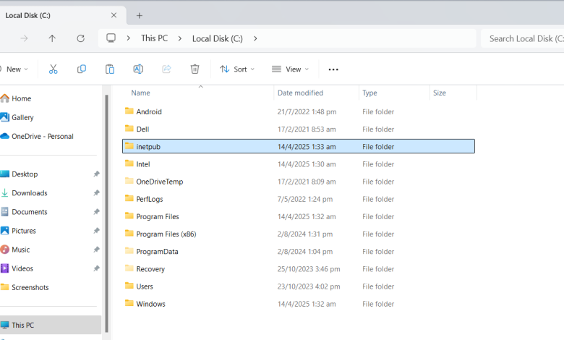Open the View dropdown menu
Image resolution: width=564 pixels, height=340 pixels.
click(290, 69)
